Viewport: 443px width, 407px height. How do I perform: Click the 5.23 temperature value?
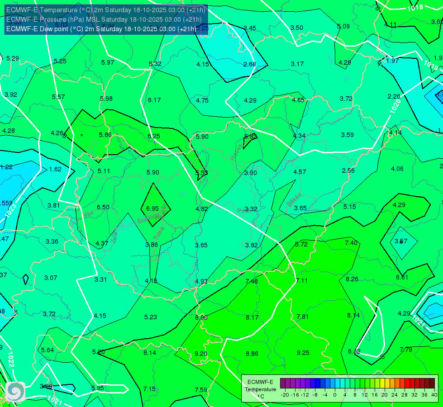click(x=150, y=317)
